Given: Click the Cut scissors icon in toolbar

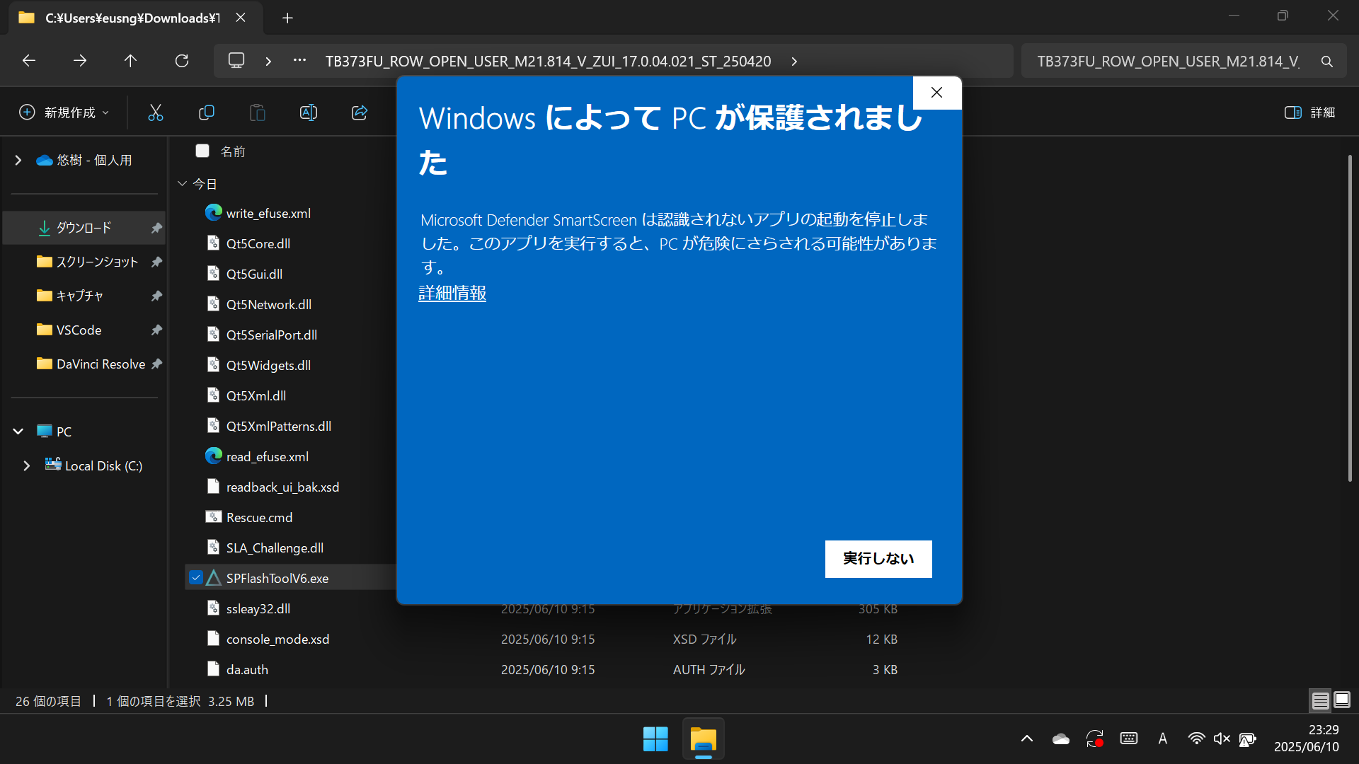Looking at the screenshot, I should point(155,112).
